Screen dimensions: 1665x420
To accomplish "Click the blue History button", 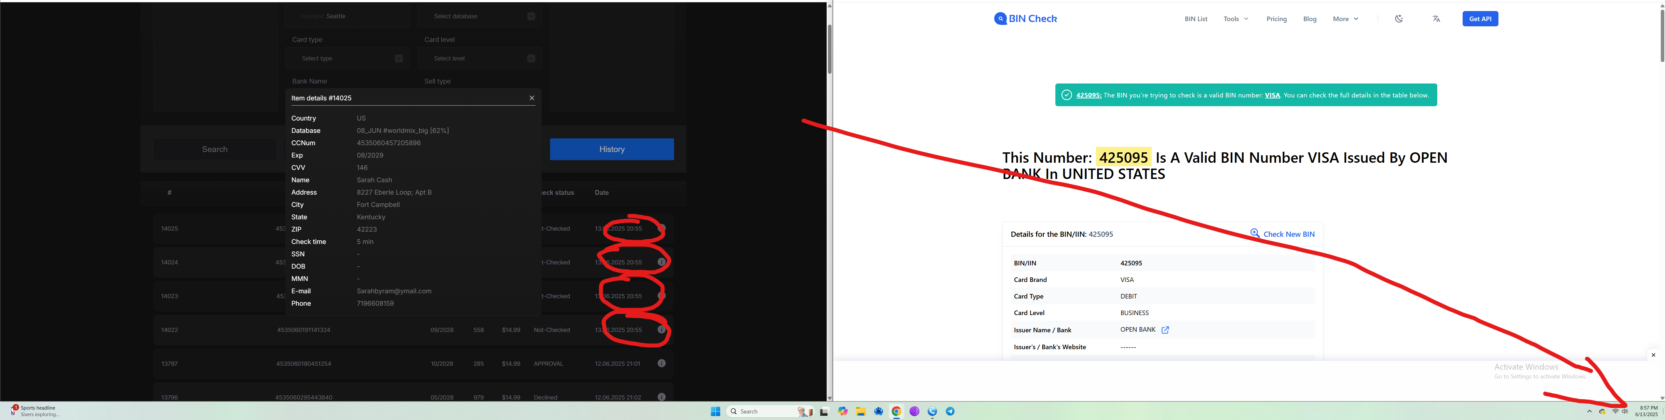I will [612, 149].
